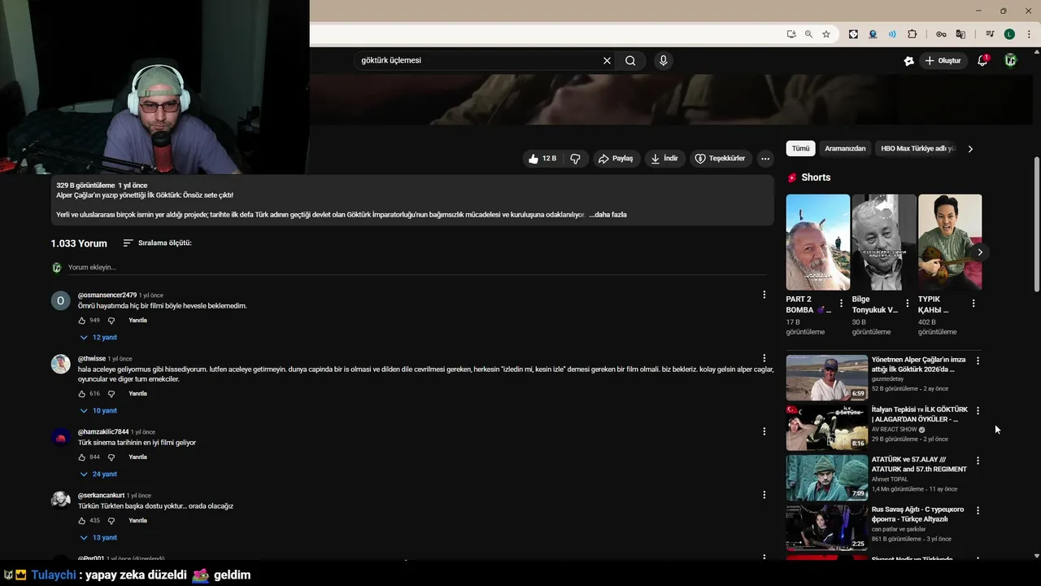Select the Tümü filter chip
Viewport: 1041px width, 586px height.
801,149
